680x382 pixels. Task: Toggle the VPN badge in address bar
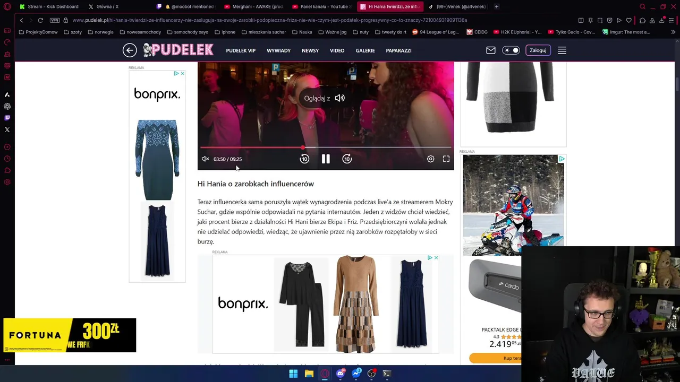[x=55, y=20]
